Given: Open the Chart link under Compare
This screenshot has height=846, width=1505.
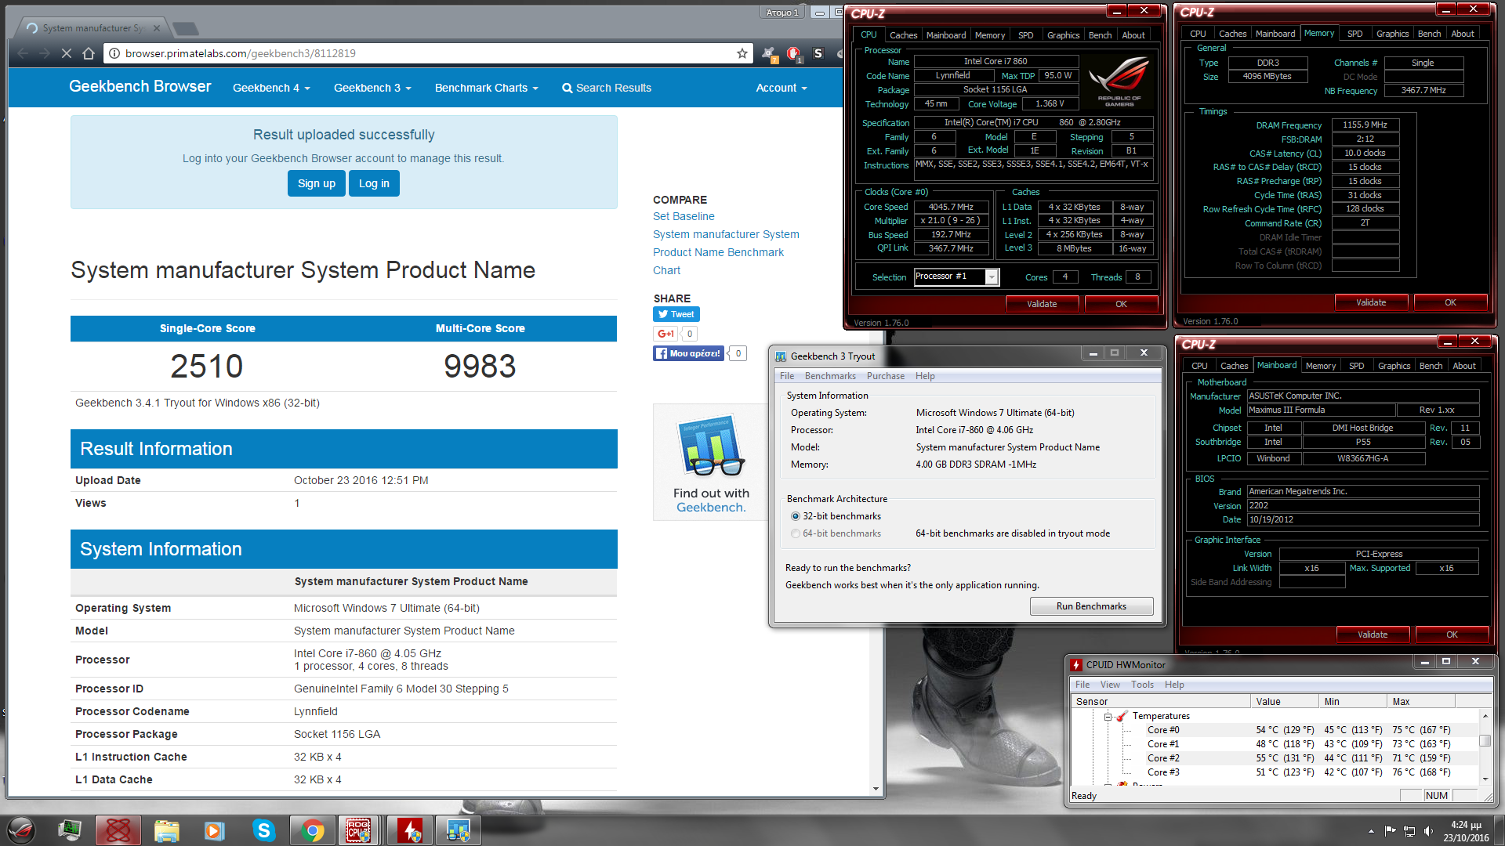Looking at the screenshot, I should point(666,270).
